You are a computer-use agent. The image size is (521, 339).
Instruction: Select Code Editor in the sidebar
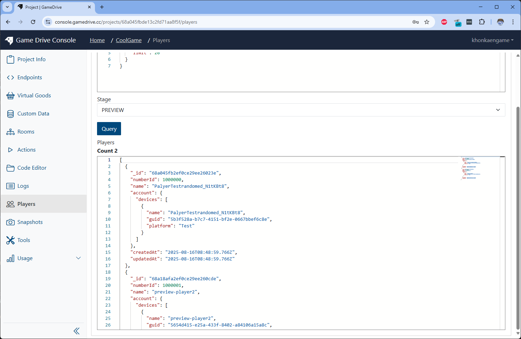32,168
